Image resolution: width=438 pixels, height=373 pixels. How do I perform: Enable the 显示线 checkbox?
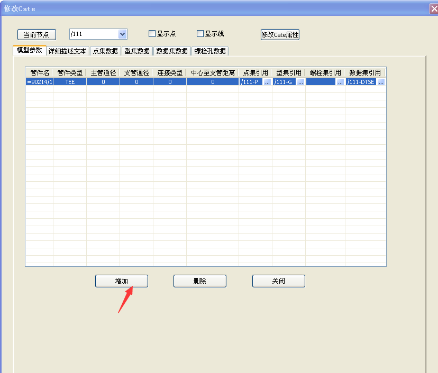[x=200, y=34]
